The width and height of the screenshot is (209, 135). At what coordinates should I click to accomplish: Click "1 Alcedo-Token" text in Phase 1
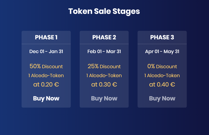pos(46,76)
